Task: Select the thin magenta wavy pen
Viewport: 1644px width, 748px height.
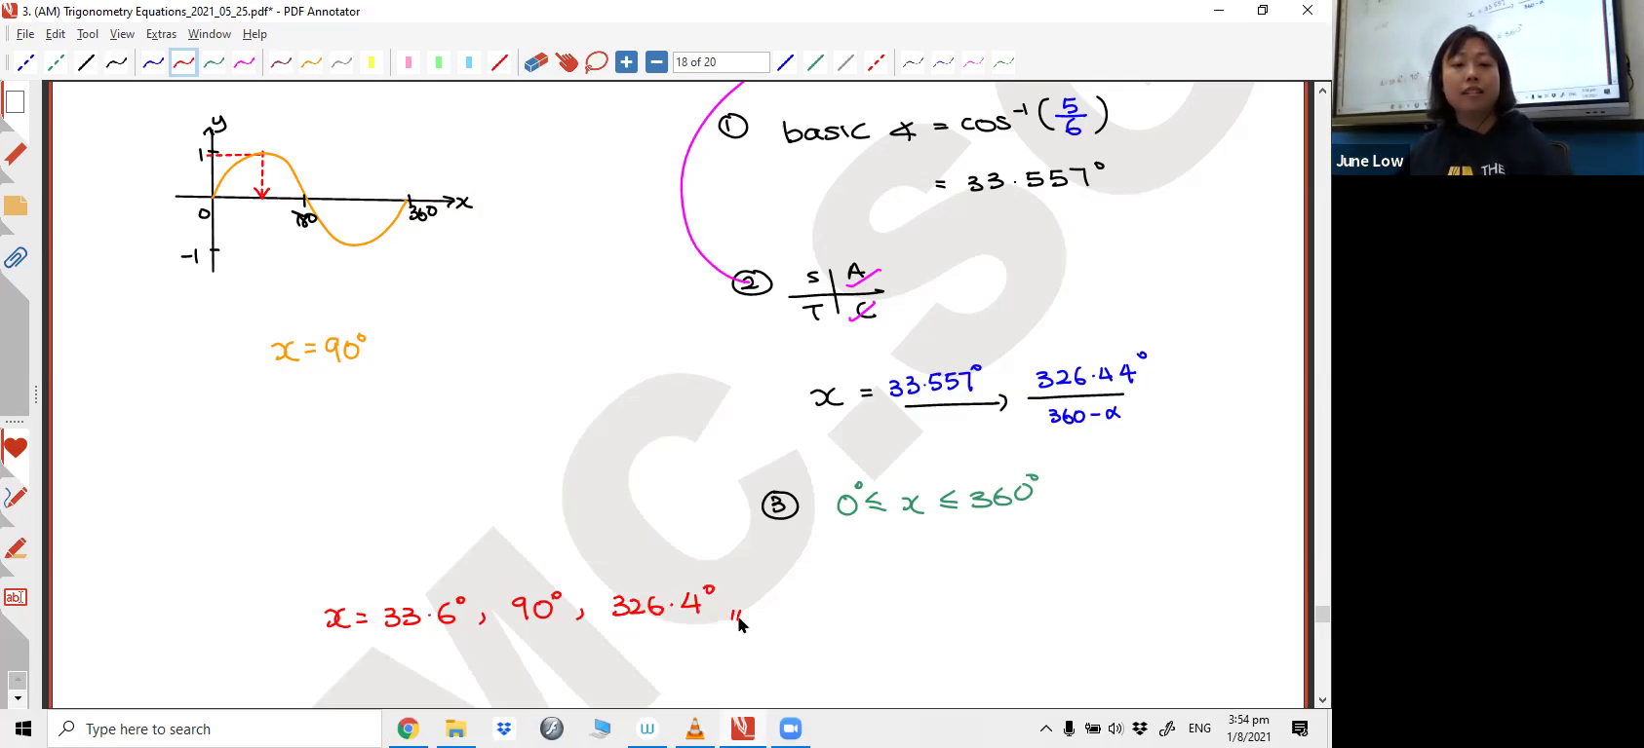Action: click(x=973, y=62)
